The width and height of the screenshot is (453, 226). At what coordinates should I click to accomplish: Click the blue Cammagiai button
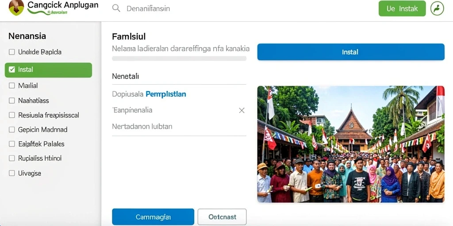153,217
